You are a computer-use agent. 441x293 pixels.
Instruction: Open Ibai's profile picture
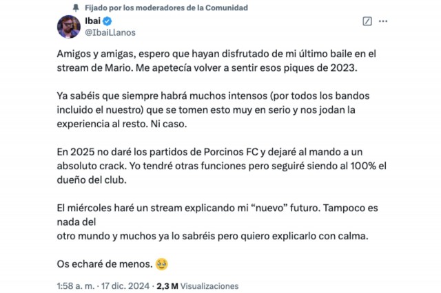[69, 26]
